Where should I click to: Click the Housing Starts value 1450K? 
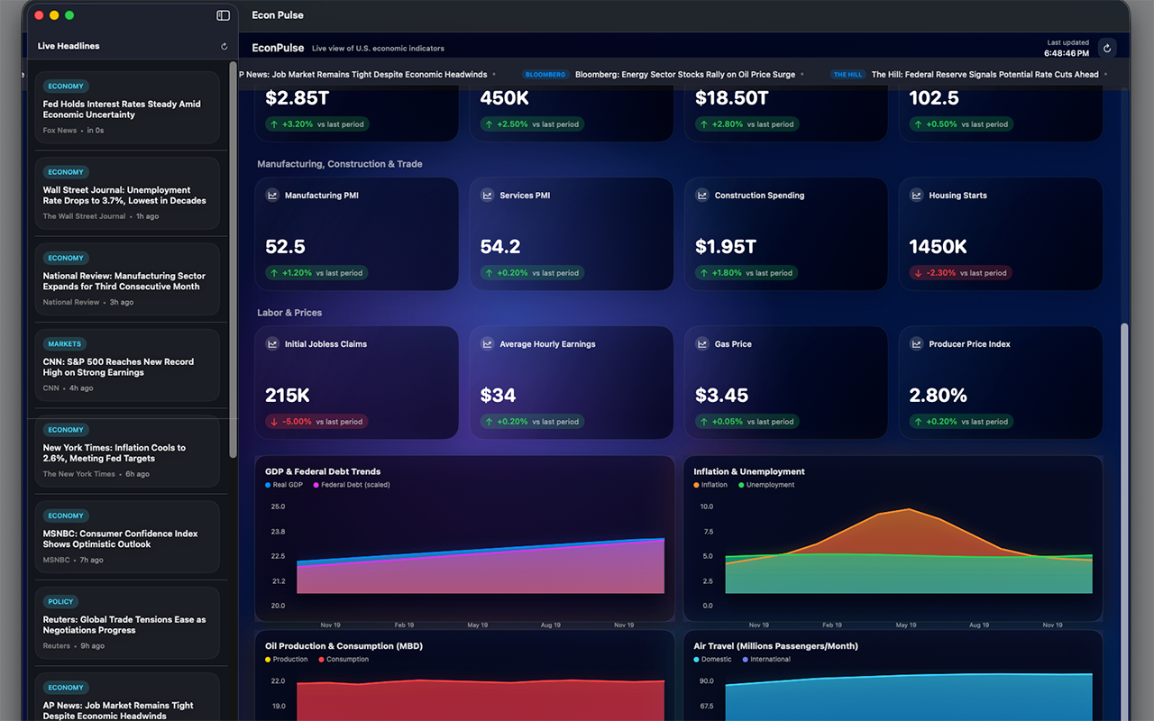[939, 247]
